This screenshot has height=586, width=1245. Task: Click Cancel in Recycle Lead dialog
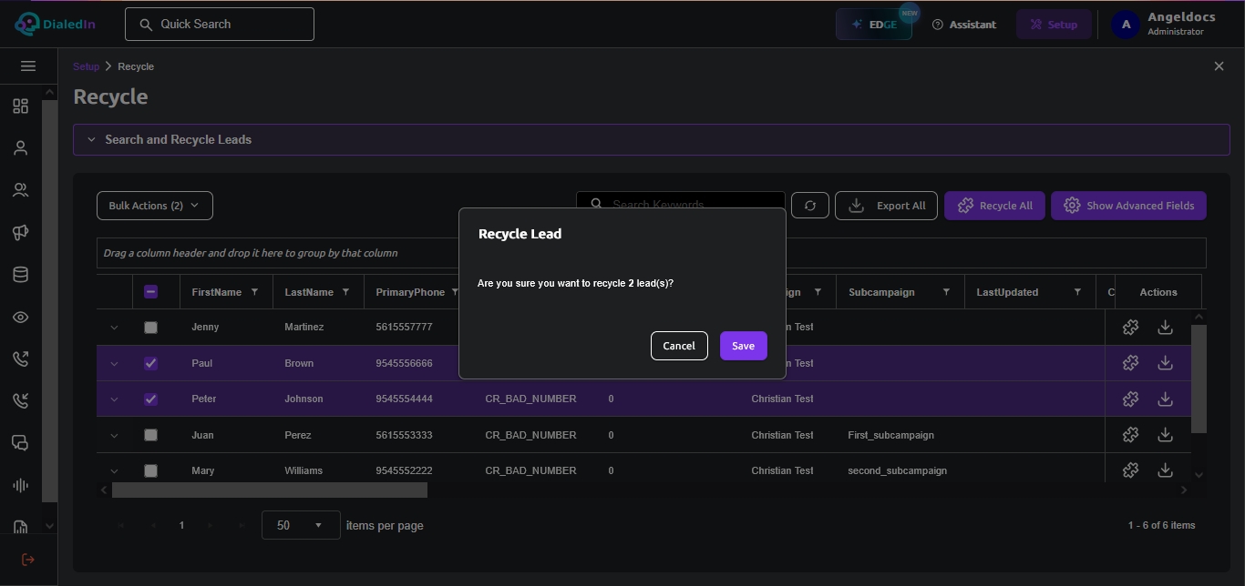(x=679, y=346)
